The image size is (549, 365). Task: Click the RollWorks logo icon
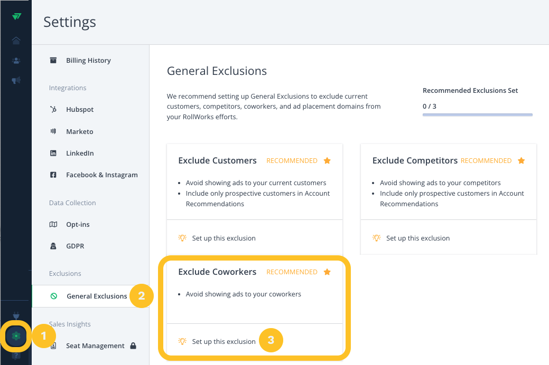(x=16, y=16)
